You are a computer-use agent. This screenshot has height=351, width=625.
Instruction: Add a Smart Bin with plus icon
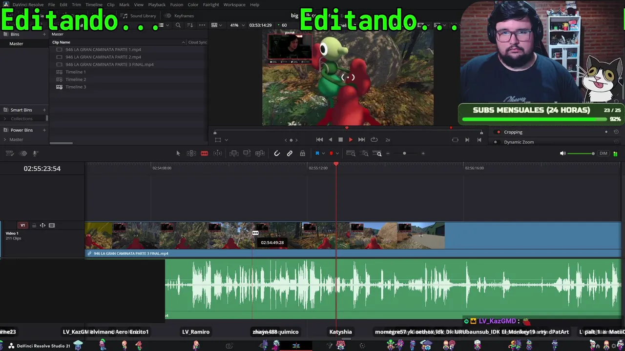44,110
